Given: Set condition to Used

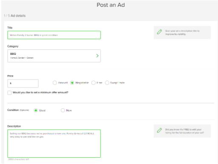Looking at the screenshot, I should (36, 110).
